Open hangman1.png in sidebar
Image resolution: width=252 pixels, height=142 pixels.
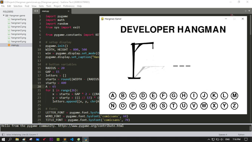pyautogui.click(x=19, y=23)
